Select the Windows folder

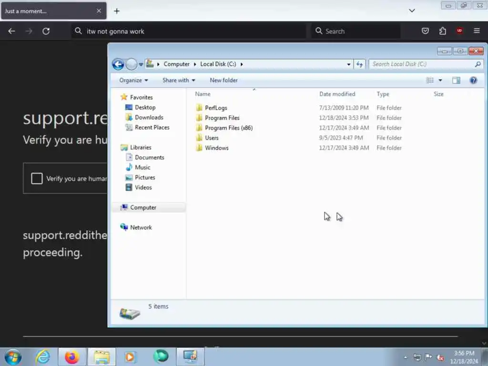coord(217,148)
